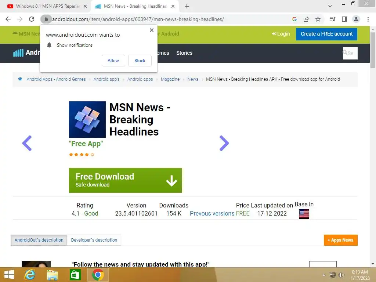Open File Explorer from taskbar
376x282 pixels.
[52, 275]
